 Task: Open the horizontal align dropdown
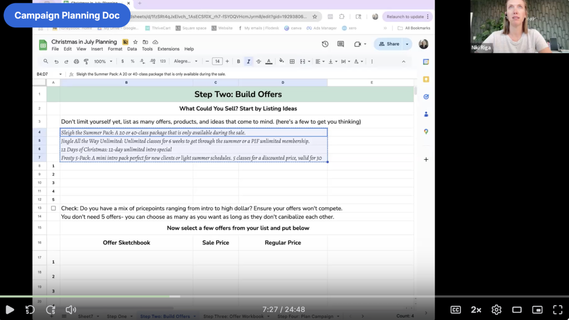click(x=320, y=62)
